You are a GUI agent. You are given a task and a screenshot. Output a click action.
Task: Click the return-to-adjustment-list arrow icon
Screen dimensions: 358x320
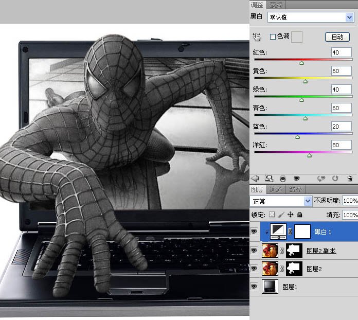pyautogui.click(x=255, y=178)
